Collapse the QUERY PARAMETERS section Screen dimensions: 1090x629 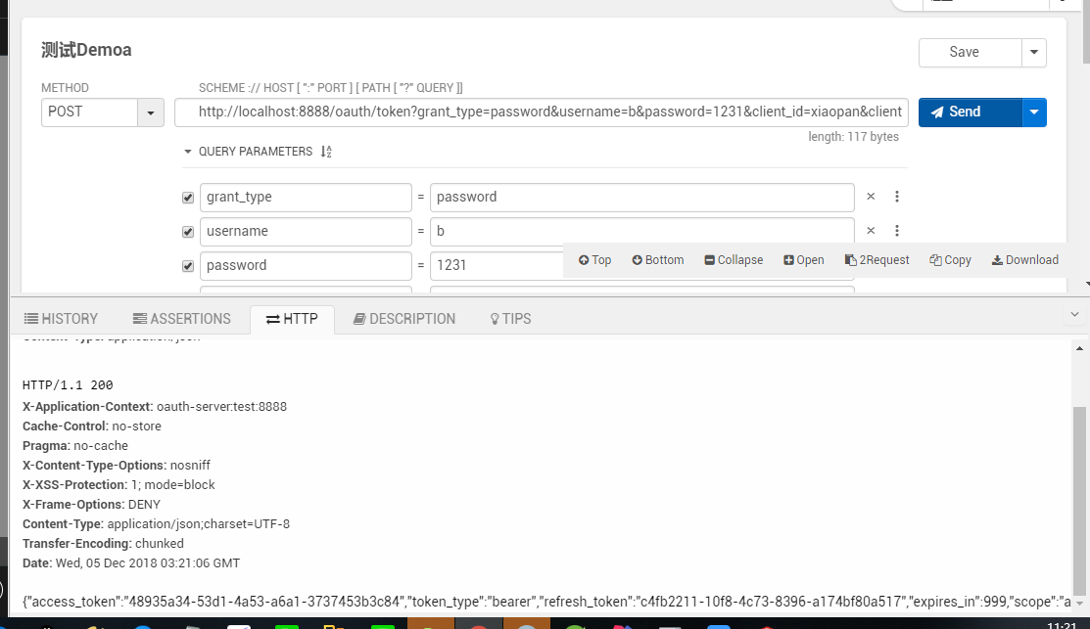click(187, 152)
